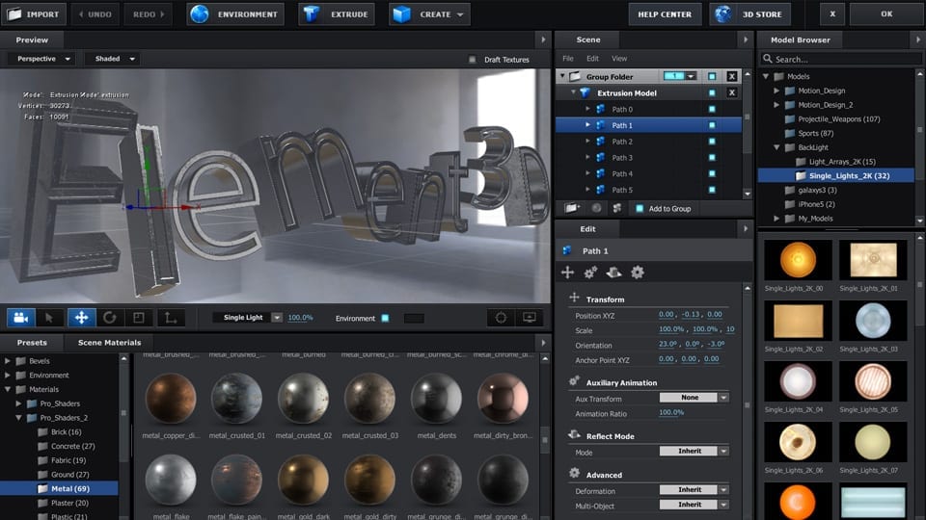The image size is (926, 520).
Task: Open the Perspective view dropdown
Action: coord(43,59)
